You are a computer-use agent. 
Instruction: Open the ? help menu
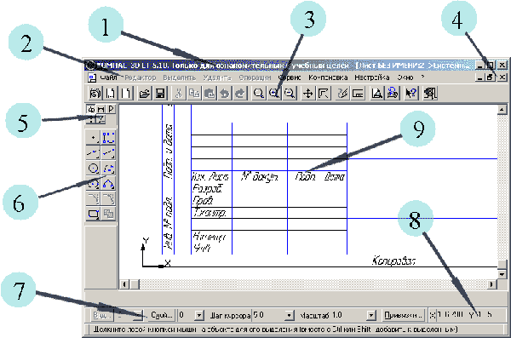click(x=422, y=77)
